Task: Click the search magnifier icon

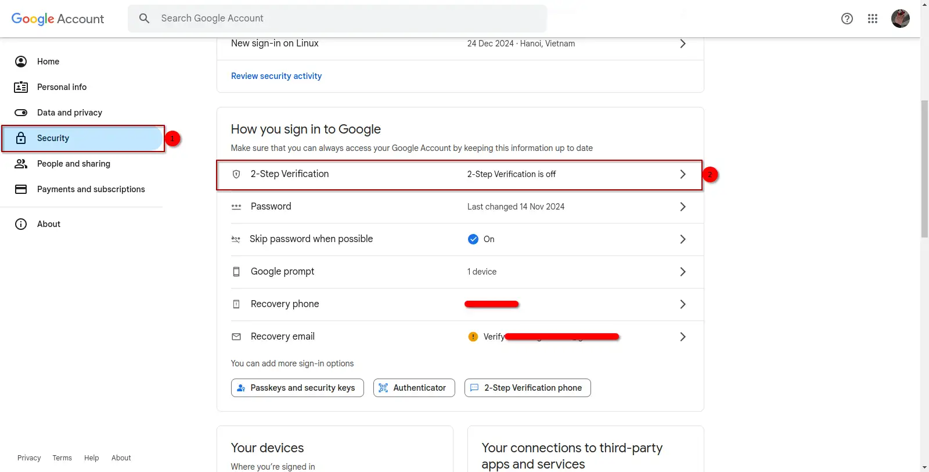Action: (x=145, y=19)
